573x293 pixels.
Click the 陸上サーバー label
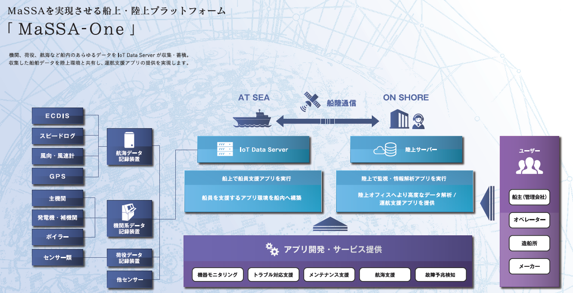[421, 150]
